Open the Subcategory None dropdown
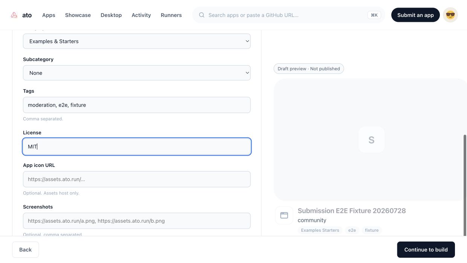 137,73
